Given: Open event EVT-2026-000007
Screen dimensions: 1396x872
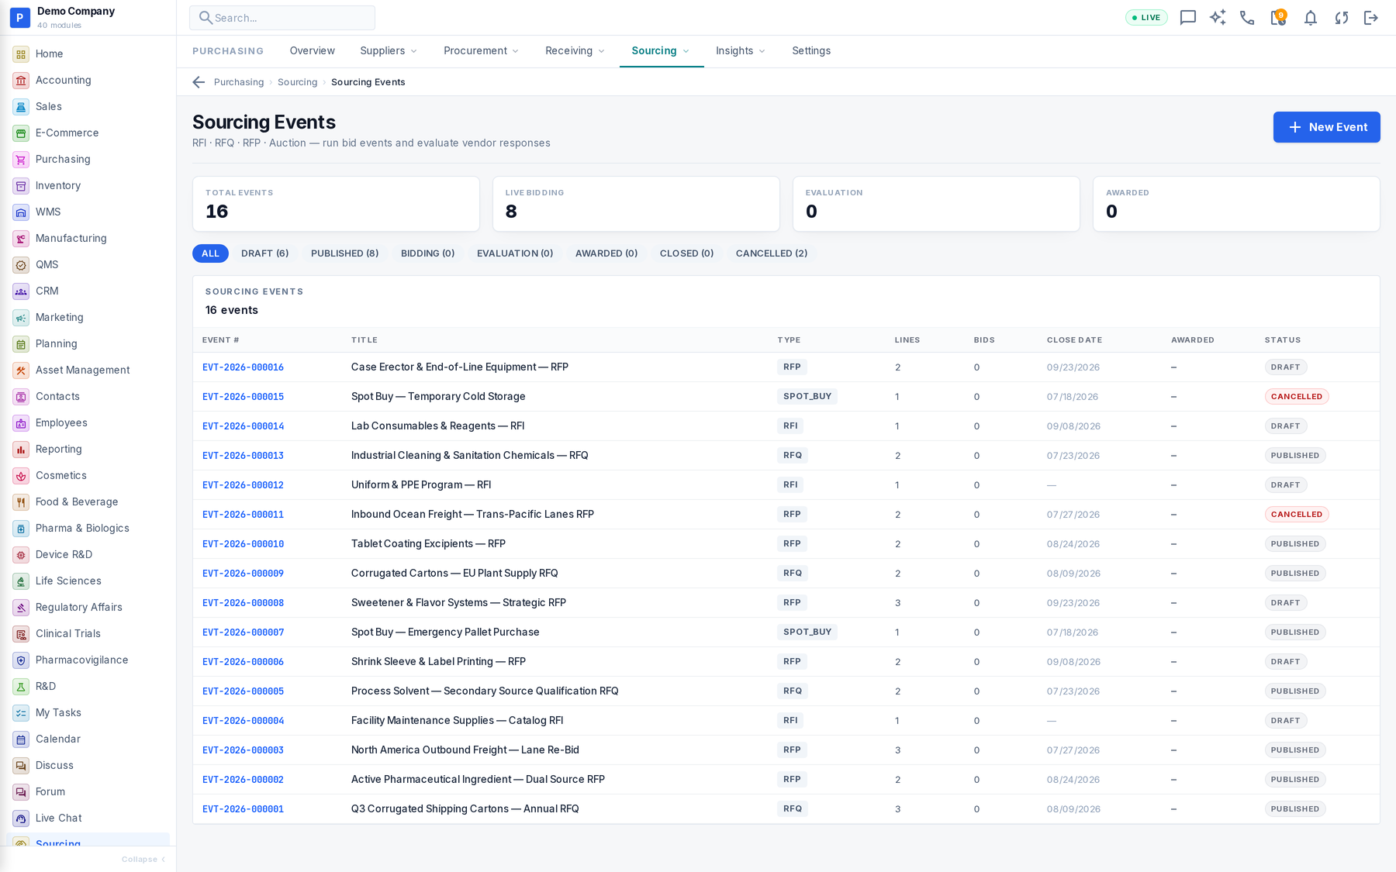Looking at the screenshot, I should coord(243,632).
